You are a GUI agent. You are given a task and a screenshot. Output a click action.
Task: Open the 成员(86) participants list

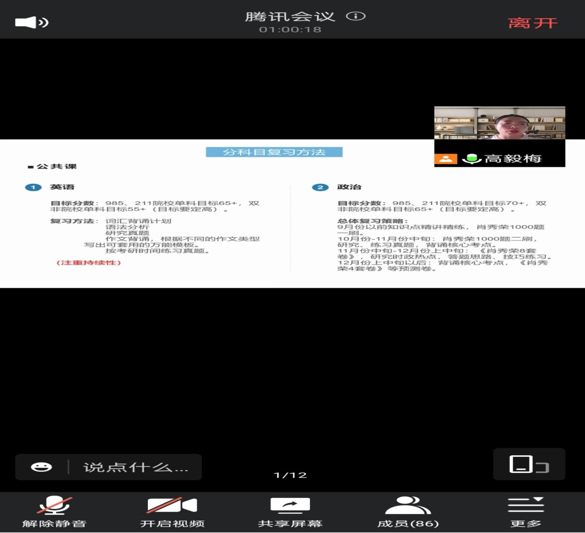point(408,512)
